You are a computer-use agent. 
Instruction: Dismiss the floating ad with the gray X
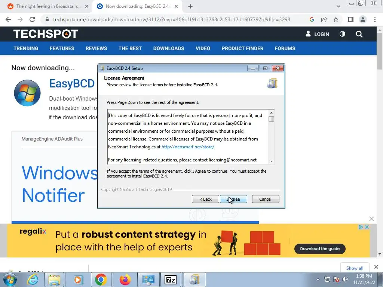tap(371, 219)
